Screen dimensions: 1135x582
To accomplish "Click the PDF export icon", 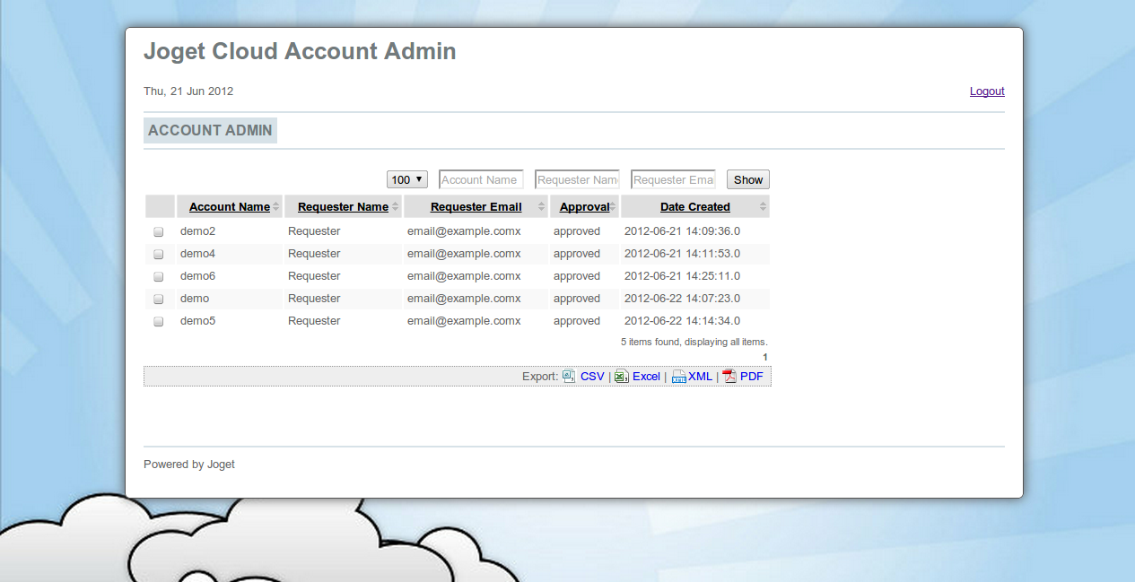I will coord(729,377).
